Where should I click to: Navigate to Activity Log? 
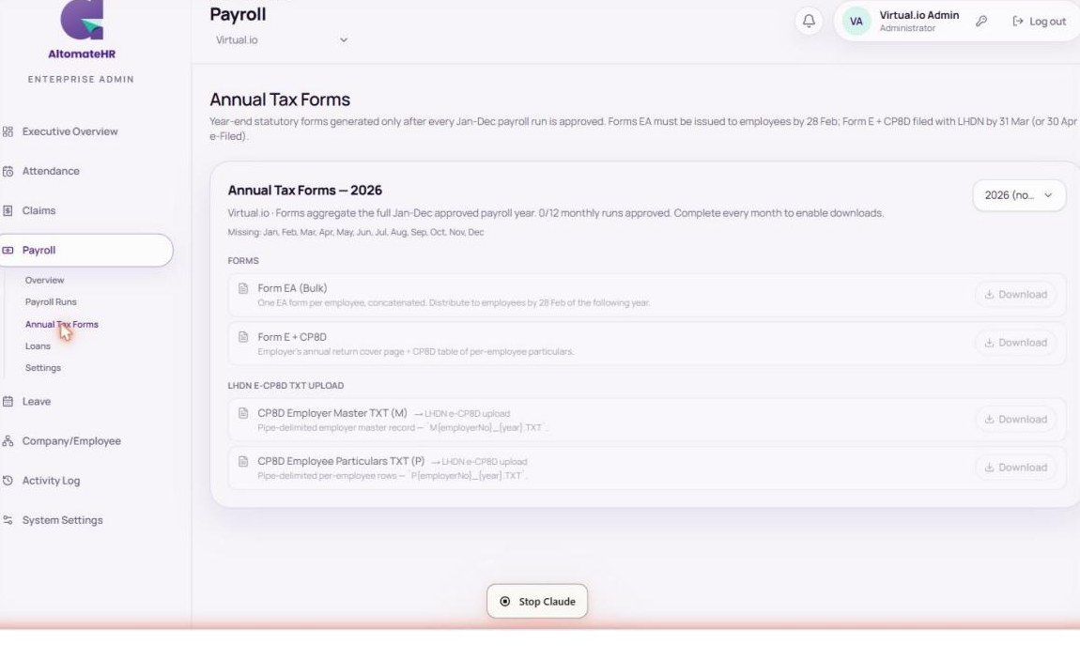pos(51,481)
